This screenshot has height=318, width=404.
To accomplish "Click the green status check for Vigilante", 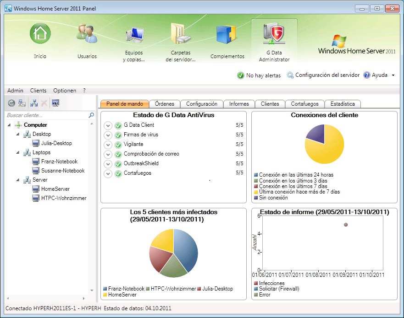I will [x=118, y=145].
